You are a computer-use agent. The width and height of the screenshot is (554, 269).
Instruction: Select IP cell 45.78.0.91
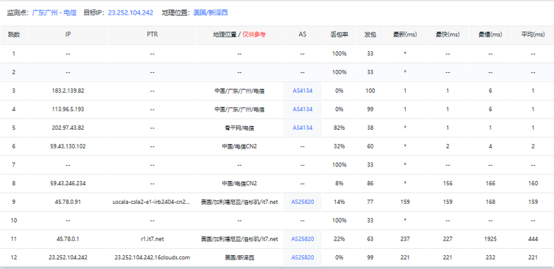68,202
